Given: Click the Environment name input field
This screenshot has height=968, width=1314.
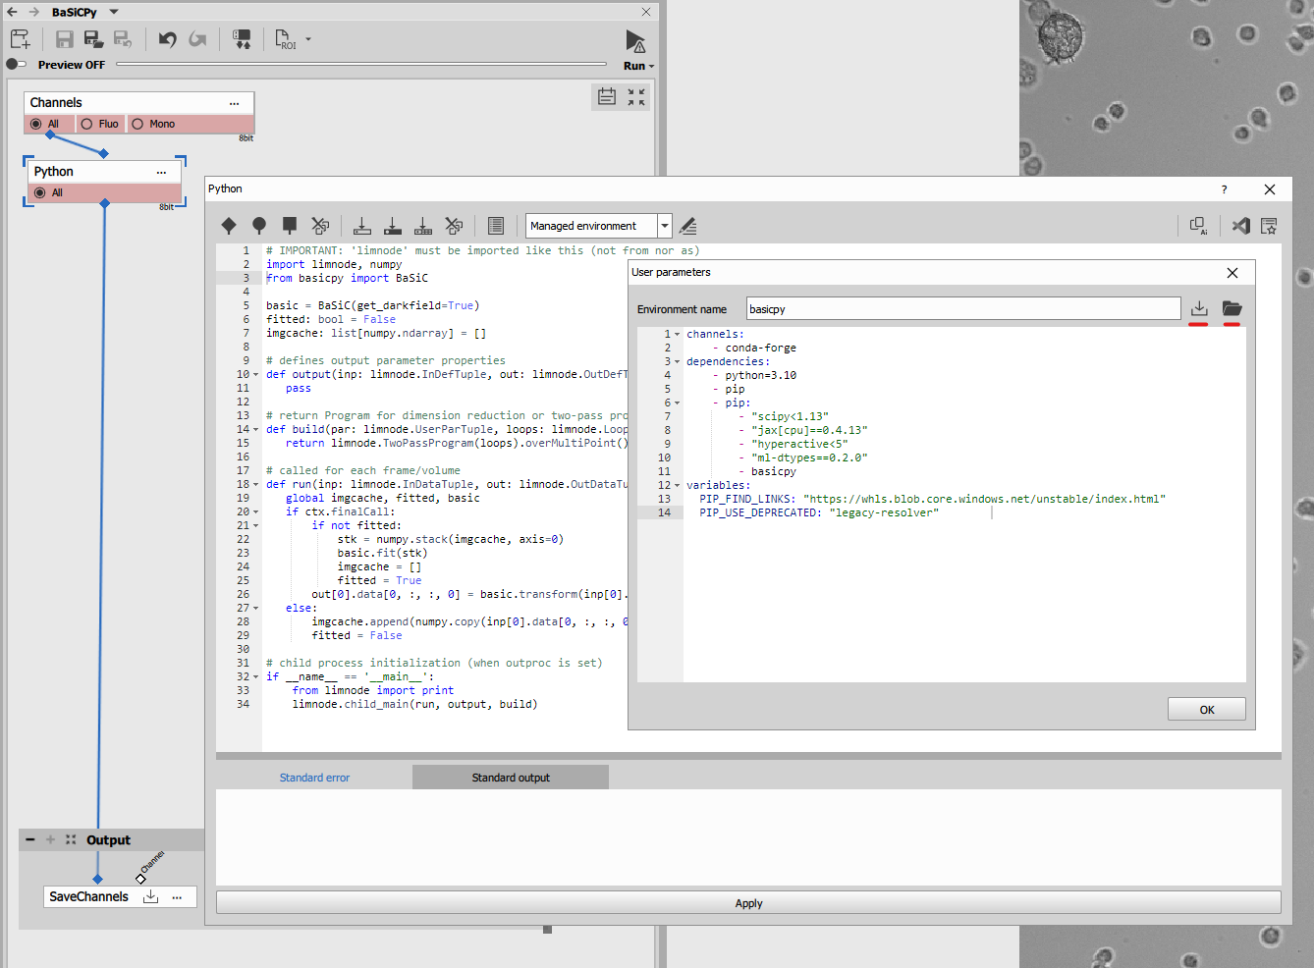Looking at the screenshot, I should coord(962,309).
